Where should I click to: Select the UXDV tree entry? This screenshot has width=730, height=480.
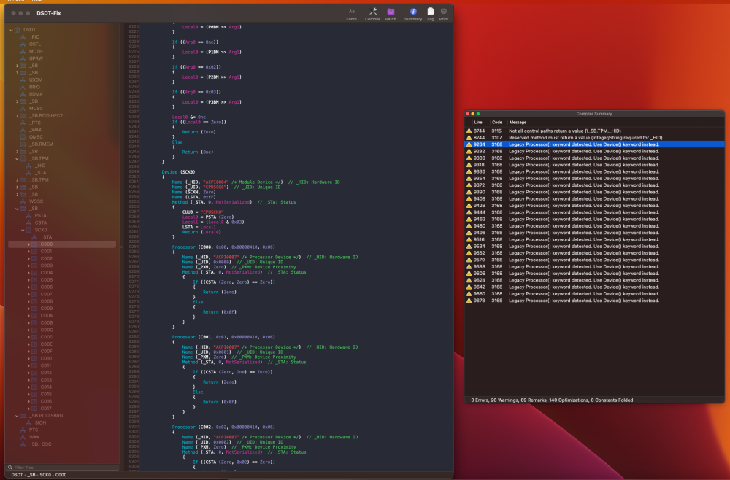point(35,80)
